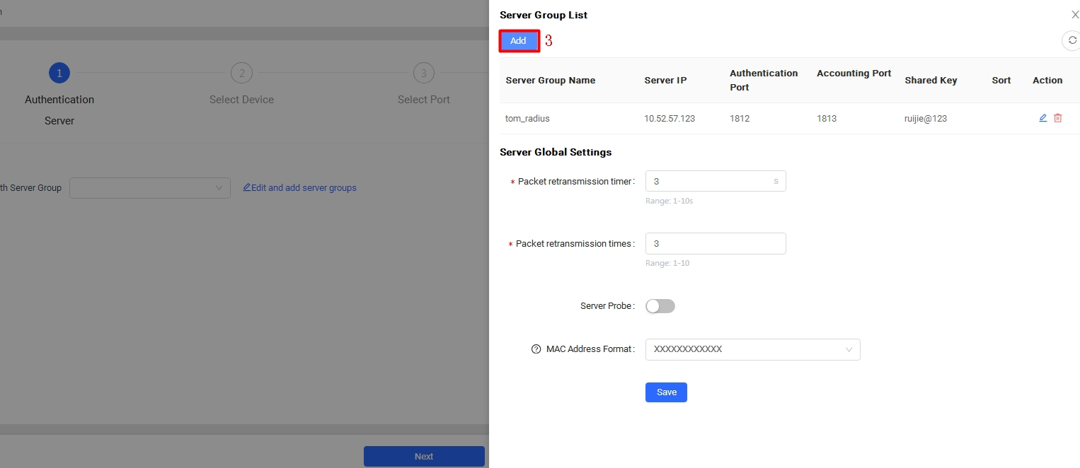Click the Sort column header
Image resolution: width=1080 pixels, height=468 pixels.
click(x=1001, y=81)
